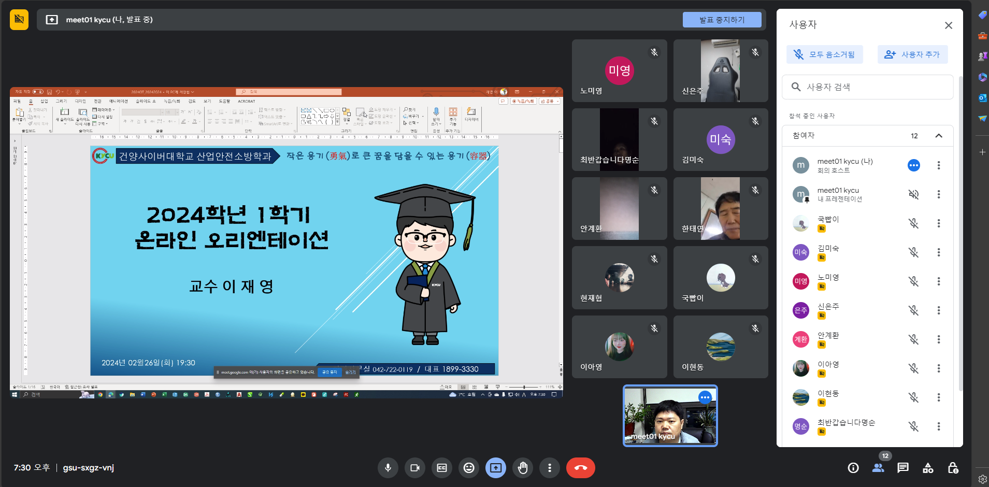989x487 pixels.
Task: Toggle the people panel icon
Action: click(878, 468)
